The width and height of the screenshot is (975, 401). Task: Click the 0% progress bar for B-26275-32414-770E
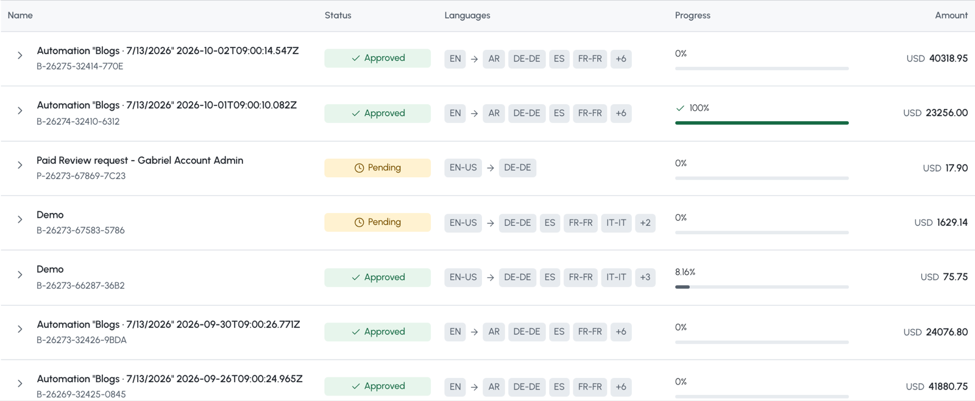click(762, 68)
